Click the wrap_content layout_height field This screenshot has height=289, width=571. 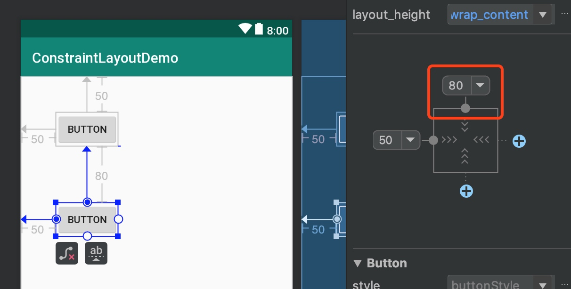tap(490, 15)
